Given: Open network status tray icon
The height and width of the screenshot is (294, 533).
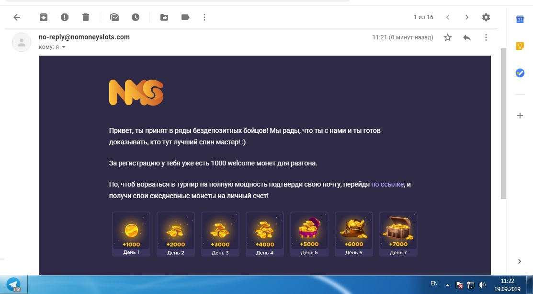Looking at the screenshot, I should (x=470, y=285).
